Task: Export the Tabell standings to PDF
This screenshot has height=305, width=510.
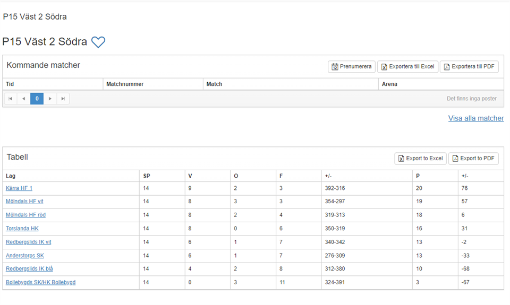Action: pos(473,159)
